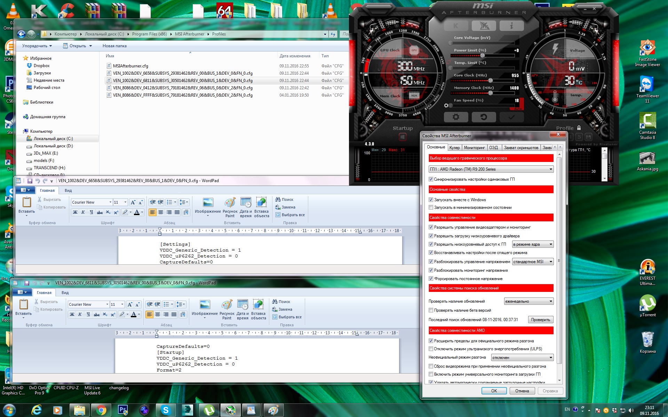Click Find (Поиск) in upper WordPad ribbon
This screenshot has width=668, height=417.
[x=284, y=199]
